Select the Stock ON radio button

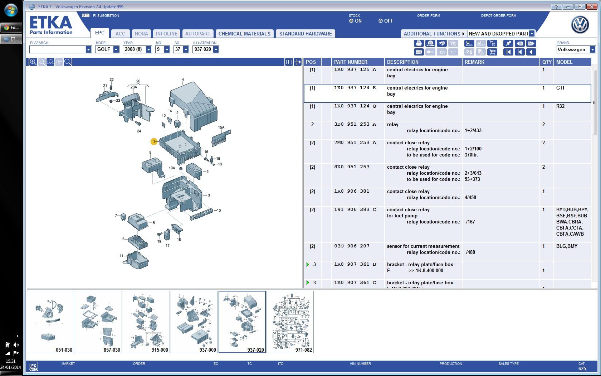pos(351,21)
